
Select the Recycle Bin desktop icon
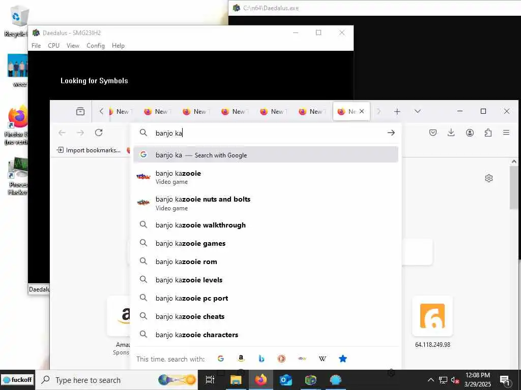(x=16, y=20)
